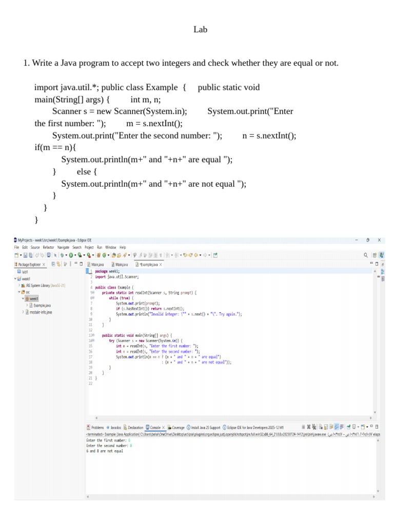
Task: Click the Open Perspective icon
Action: [375, 255]
